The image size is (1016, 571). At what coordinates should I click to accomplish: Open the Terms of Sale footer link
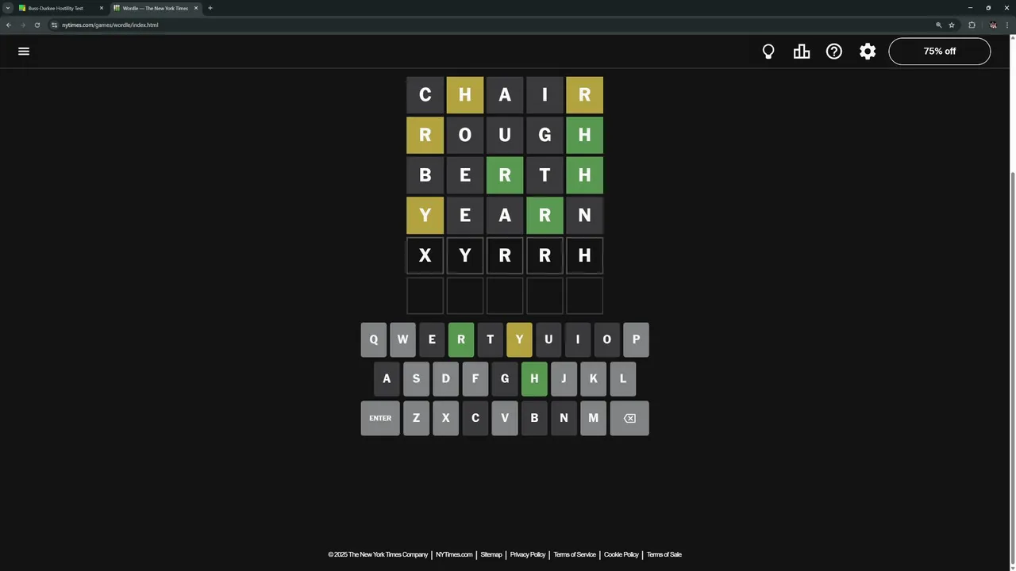664,554
